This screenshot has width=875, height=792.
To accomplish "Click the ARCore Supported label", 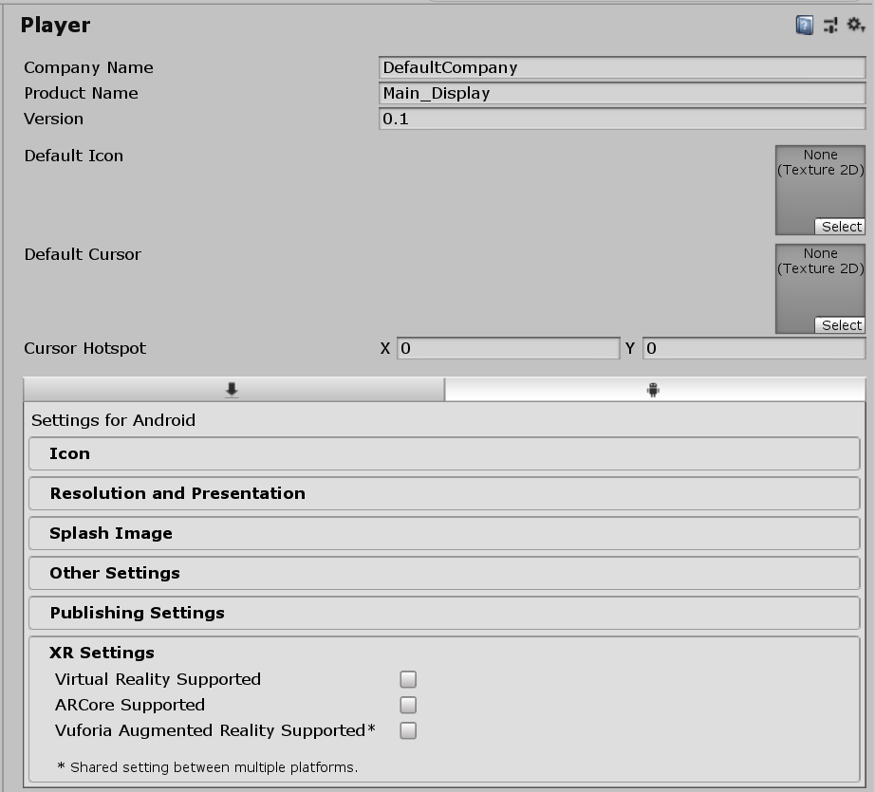I will tap(130, 705).
